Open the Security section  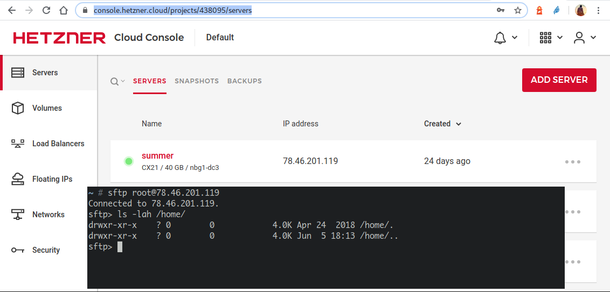tap(46, 250)
